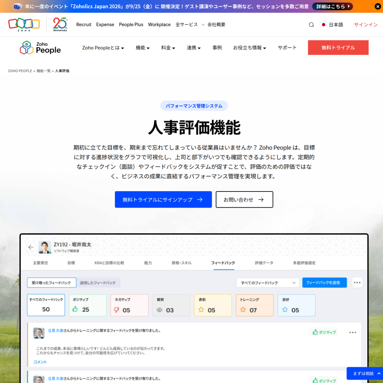
Task: Expand the 料金 menu
Action: pos(168,48)
